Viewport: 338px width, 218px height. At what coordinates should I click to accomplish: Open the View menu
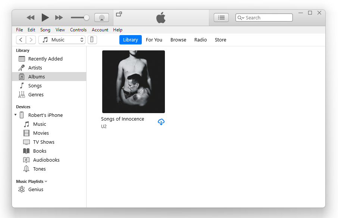pyautogui.click(x=60, y=30)
